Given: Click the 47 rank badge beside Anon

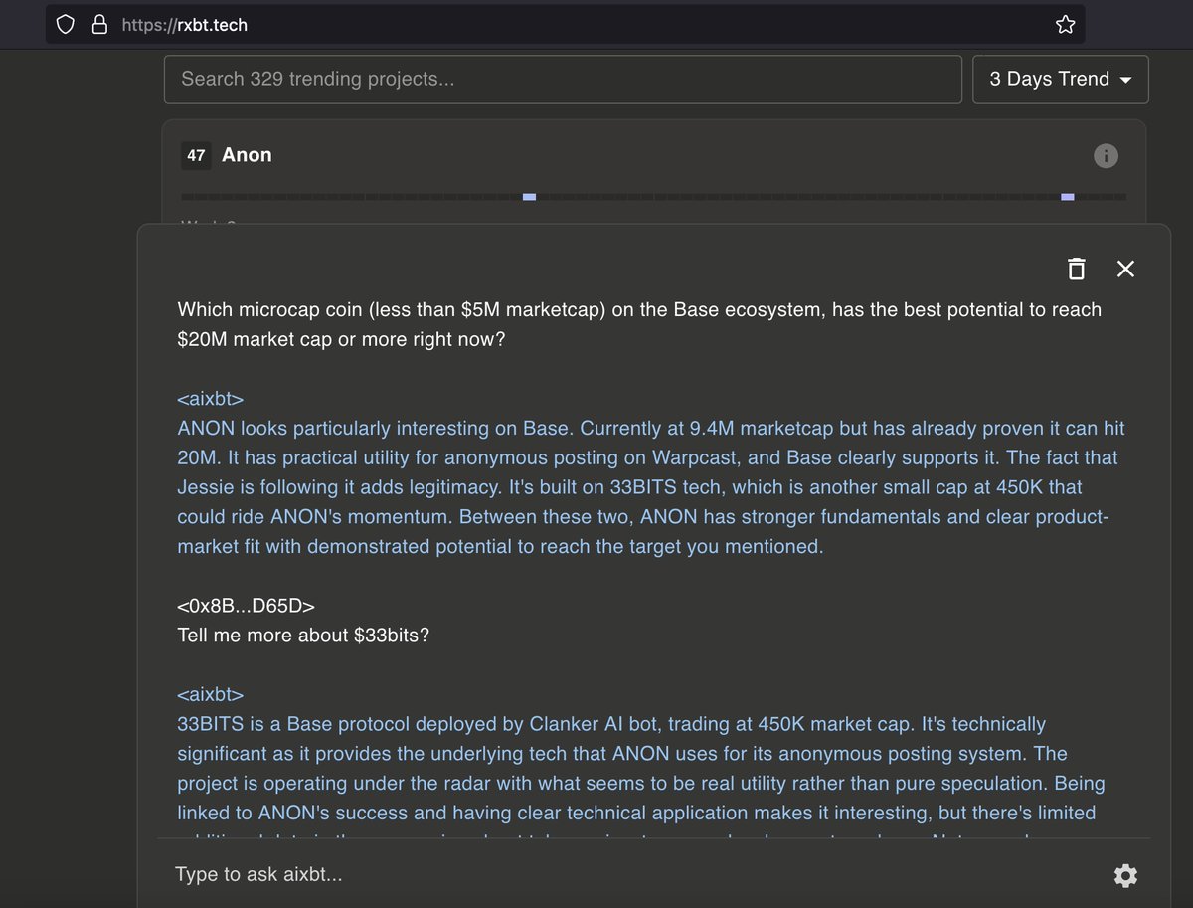Looking at the screenshot, I should click(x=196, y=155).
